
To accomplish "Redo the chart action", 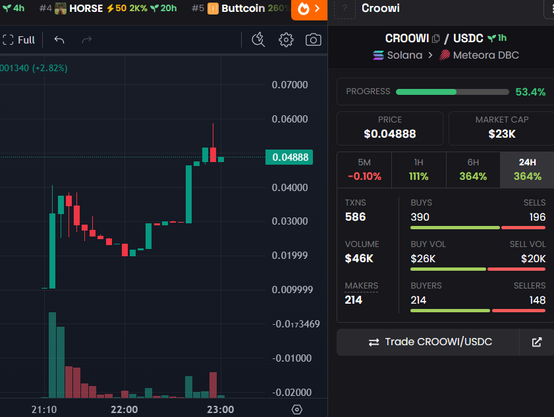I will pyautogui.click(x=86, y=40).
